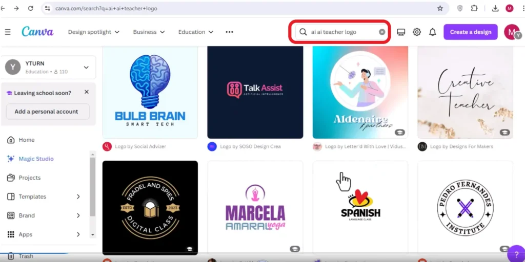Open the Bulb Brain logo template

pyautogui.click(x=150, y=92)
